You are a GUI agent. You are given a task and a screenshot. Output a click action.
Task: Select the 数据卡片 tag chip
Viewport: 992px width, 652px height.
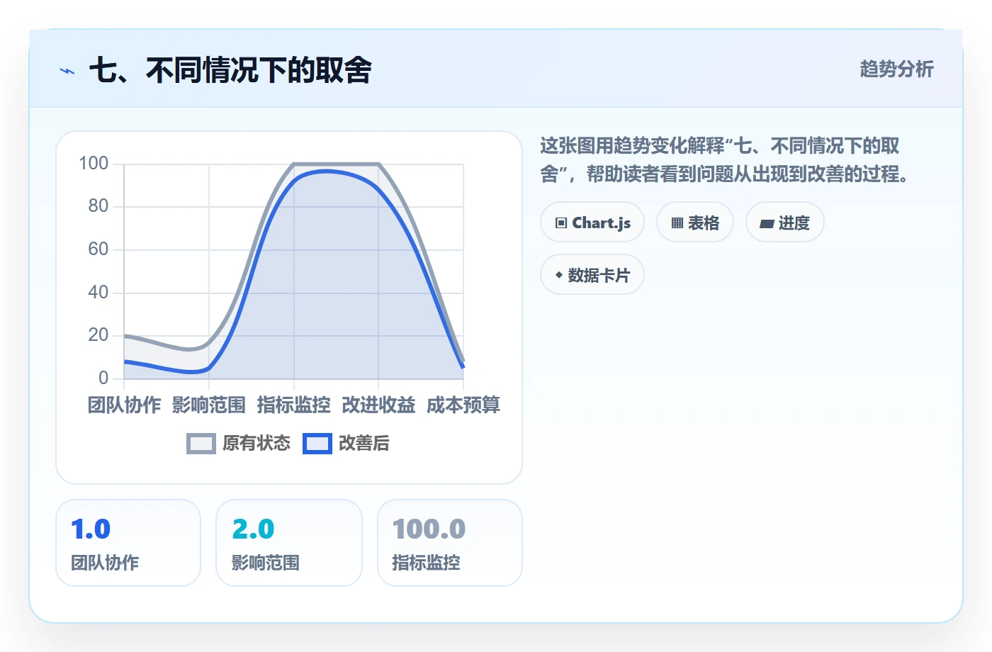592,275
